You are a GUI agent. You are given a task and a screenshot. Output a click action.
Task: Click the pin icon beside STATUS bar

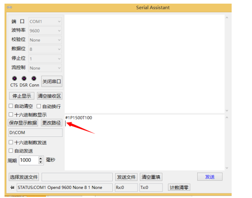[12, 188]
